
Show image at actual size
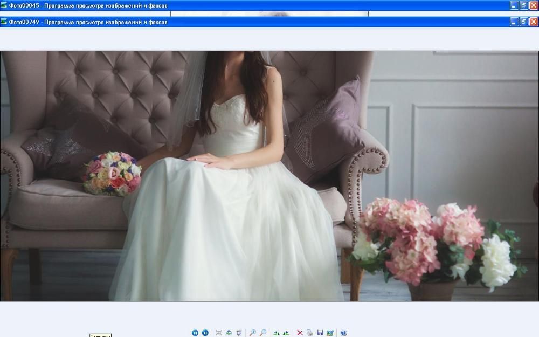tap(229, 333)
